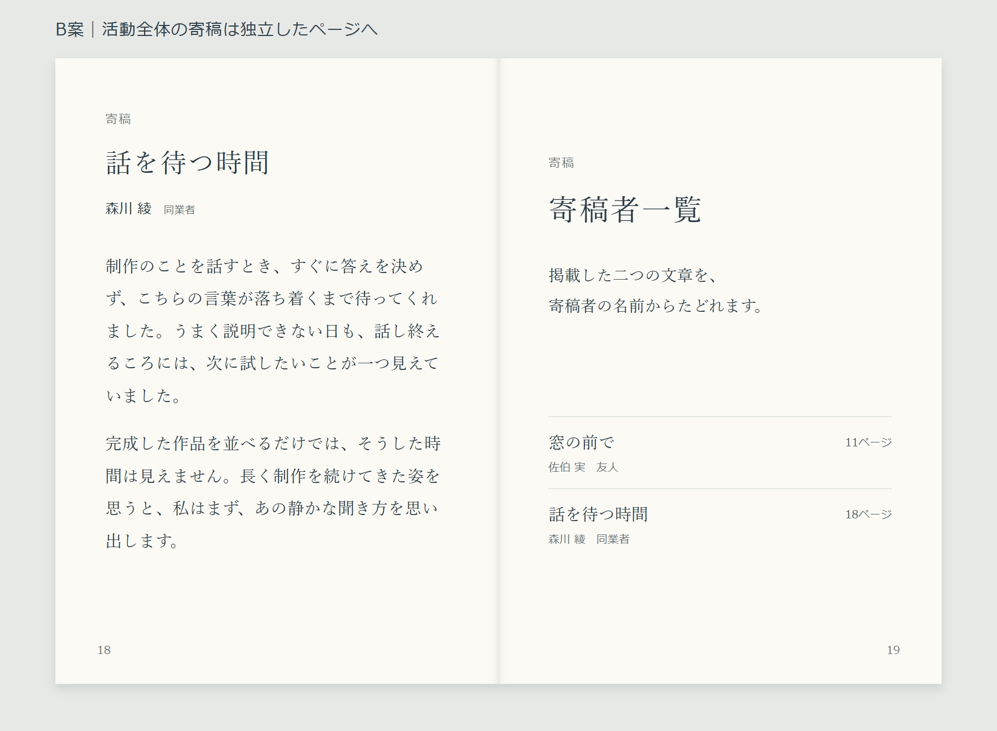The height and width of the screenshot is (731, 997).
Task: Click the '寄稿者一覧' heading
Action: 625,210
